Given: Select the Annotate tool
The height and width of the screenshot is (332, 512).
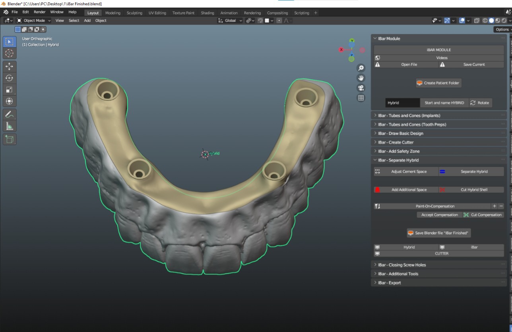Looking at the screenshot, I should (x=10, y=114).
